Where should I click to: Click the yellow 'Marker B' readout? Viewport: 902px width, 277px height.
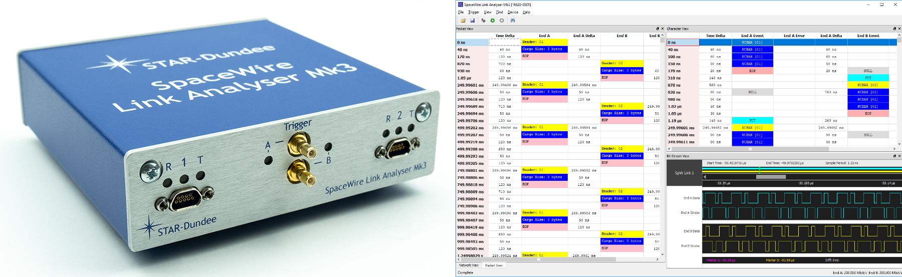[x=780, y=260]
